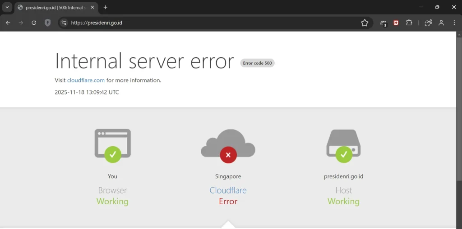Bookmark this page with the star
Viewport: 462px width, 229px height.
pyautogui.click(x=365, y=22)
